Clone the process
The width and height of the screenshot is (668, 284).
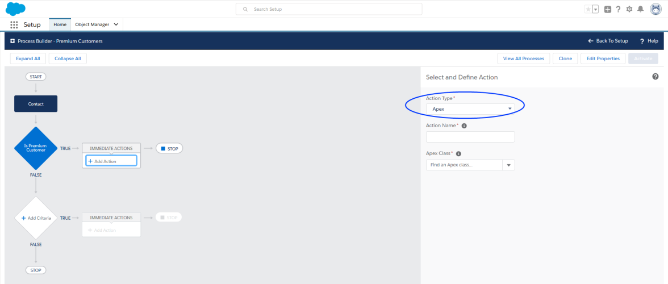coord(565,59)
